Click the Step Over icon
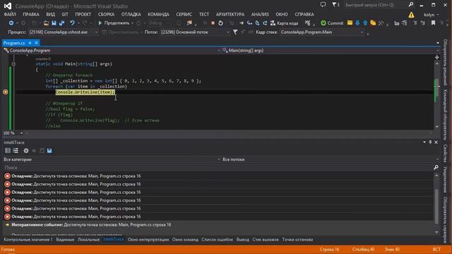This screenshot has width=452, height=254. pos(257,23)
